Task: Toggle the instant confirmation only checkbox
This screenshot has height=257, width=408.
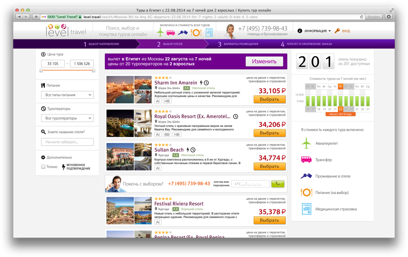Action: 43,167
